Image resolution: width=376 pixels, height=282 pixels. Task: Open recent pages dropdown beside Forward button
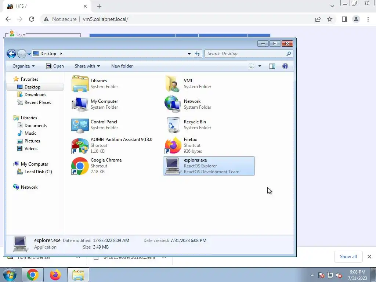pos(29,54)
